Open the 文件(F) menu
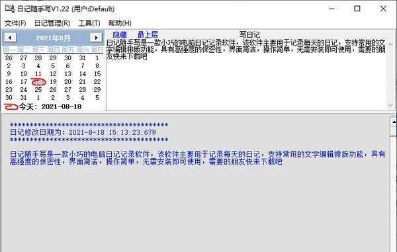Image resolution: width=397 pixels, height=252 pixels. [x=15, y=23]
